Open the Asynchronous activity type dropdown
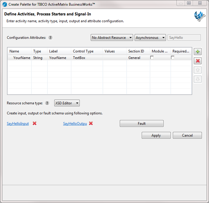 (x=150, y=38)
